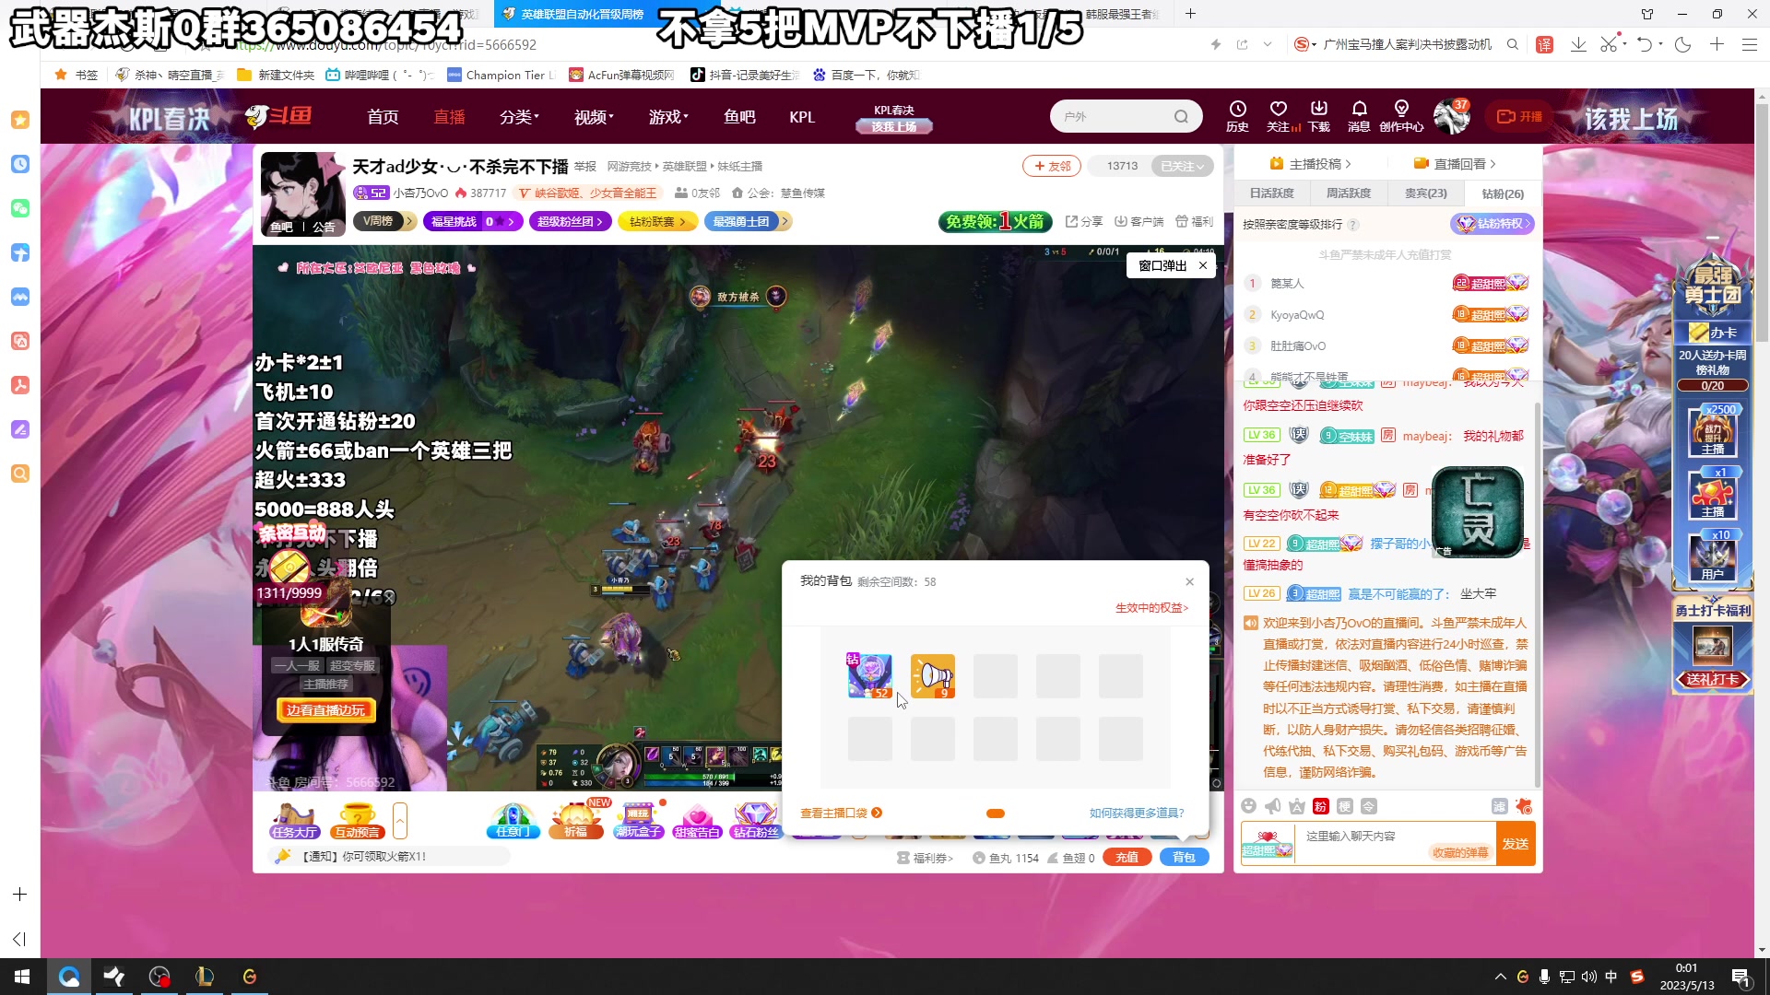Close the 窗口弹出 popout label
The width and height of the screenshot is (1770, 995).
[1202, 265]
